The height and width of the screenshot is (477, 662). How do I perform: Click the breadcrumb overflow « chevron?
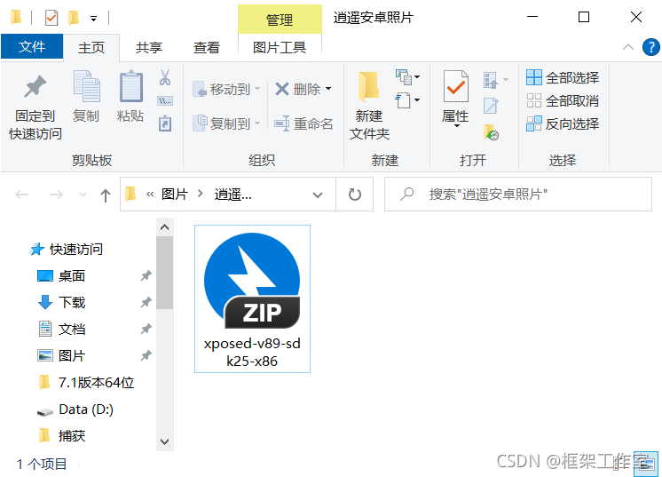[150, 195]
